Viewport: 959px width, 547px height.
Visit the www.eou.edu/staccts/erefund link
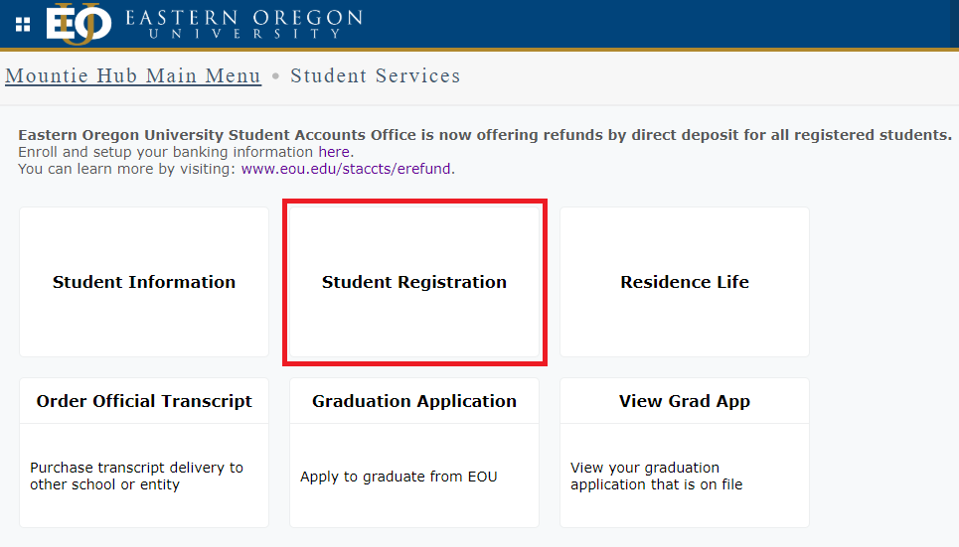347,169
